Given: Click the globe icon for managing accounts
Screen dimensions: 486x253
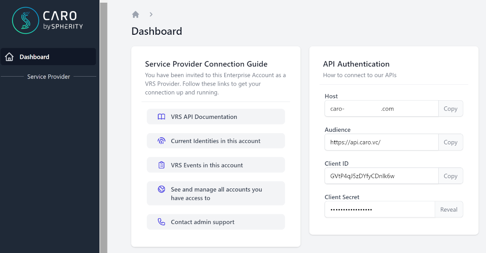Looking at the screenshot, I should 161,189.
